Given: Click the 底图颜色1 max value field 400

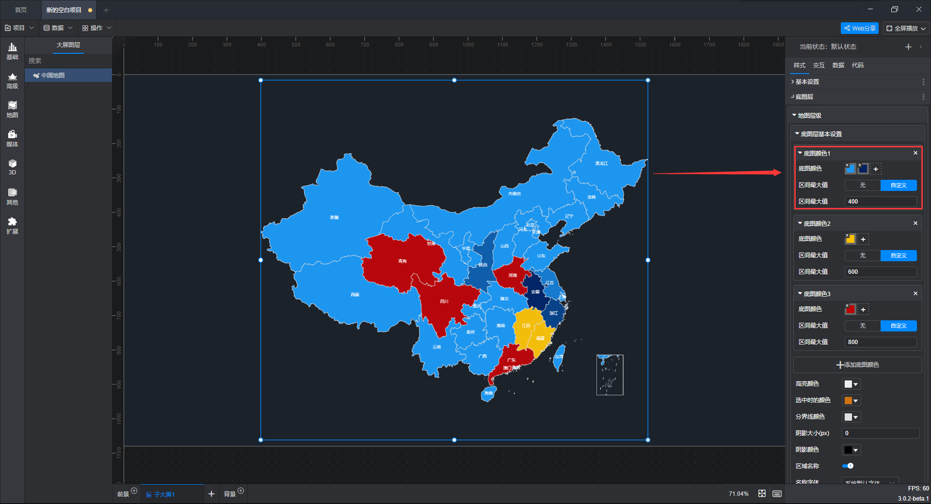Looking at the screenshot, I should [x=881, y=202].
